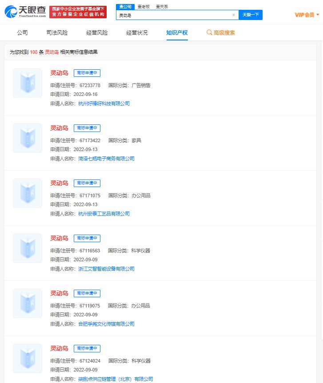Image resolution: width=323 pixels, height=383 pixels.
Task: Open the 公司 results tab
Action: pos(22,33)
